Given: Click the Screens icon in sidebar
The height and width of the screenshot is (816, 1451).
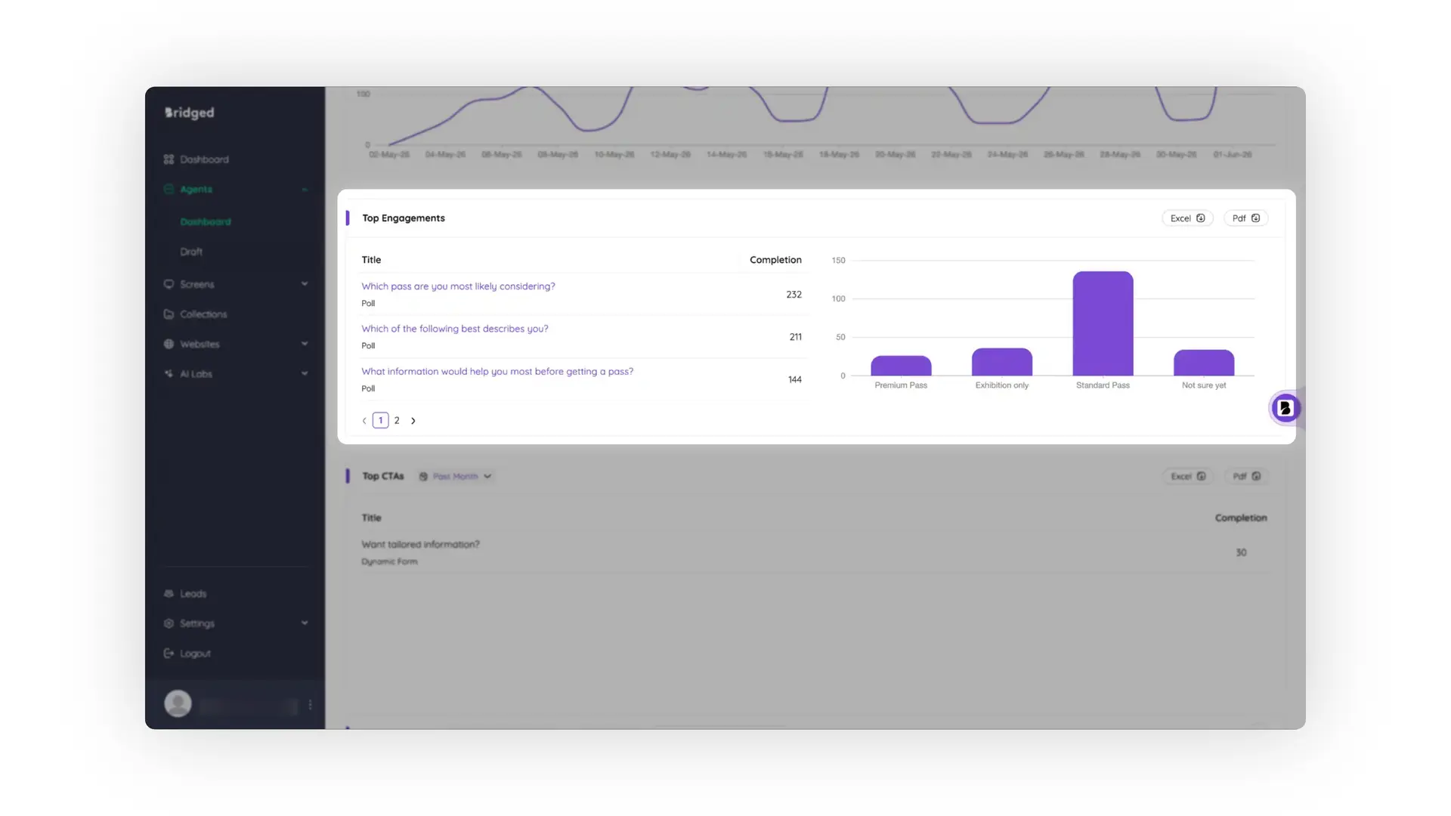Looking at the screenshot, I should point(169,284).
